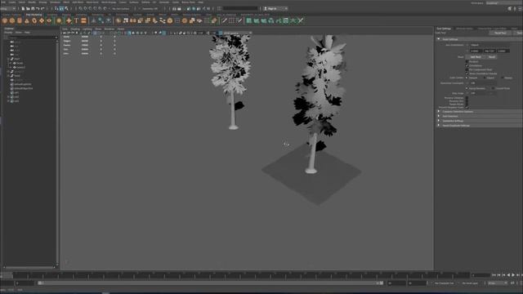523x294 pixels.
Task: Click the pivot Reset button
Action: [x=492, y=57]
